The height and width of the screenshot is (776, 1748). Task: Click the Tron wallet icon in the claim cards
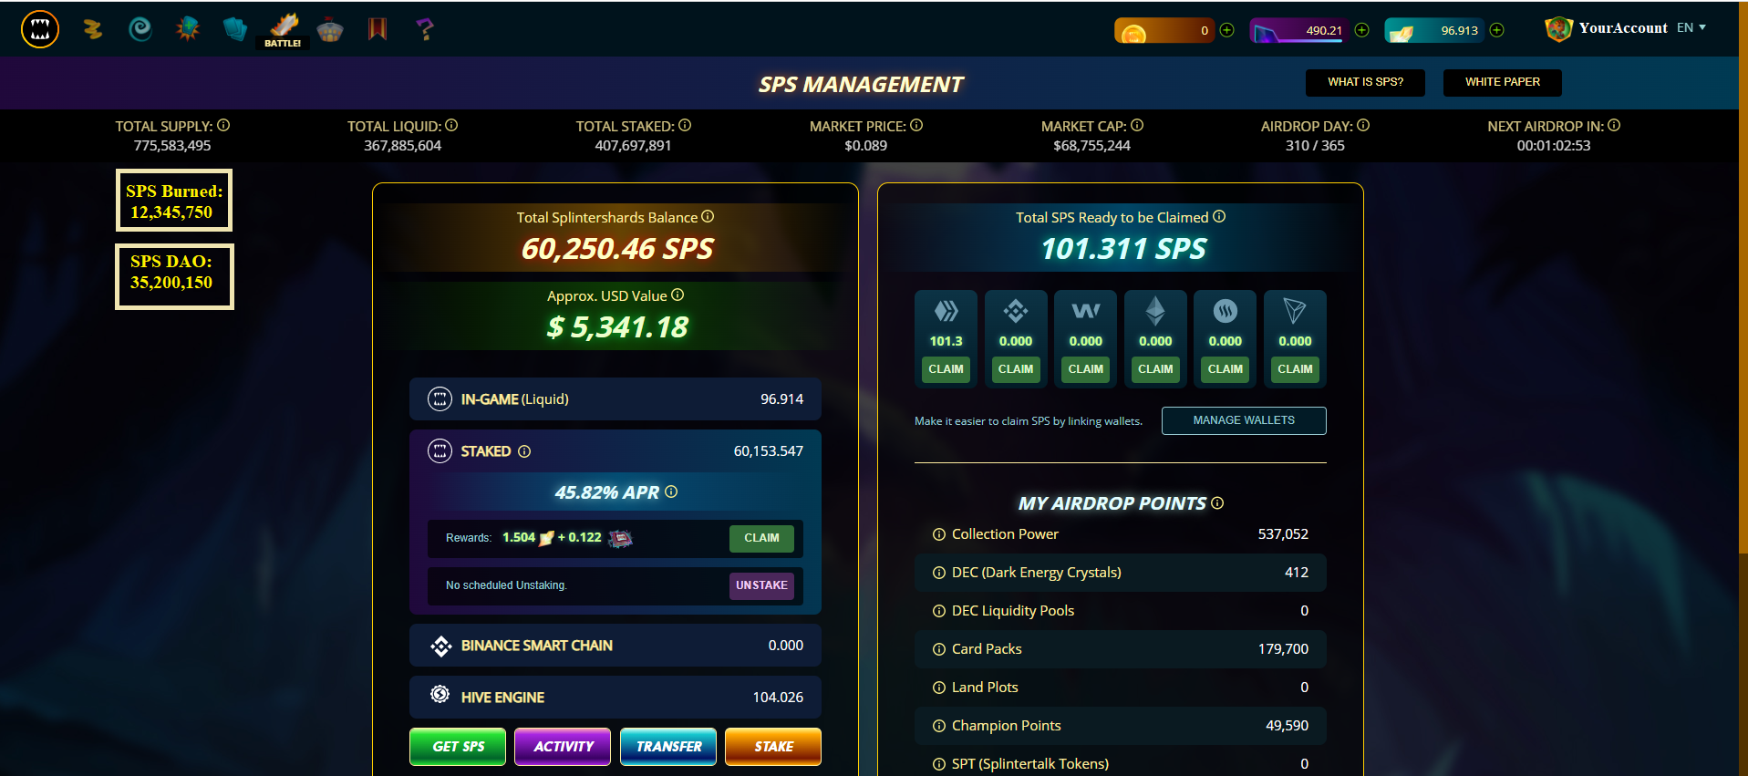(1295, 311)
